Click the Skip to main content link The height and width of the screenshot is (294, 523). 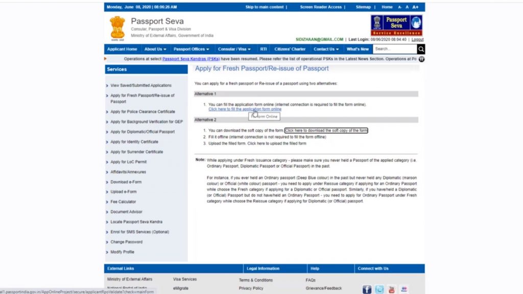[265, 7]
